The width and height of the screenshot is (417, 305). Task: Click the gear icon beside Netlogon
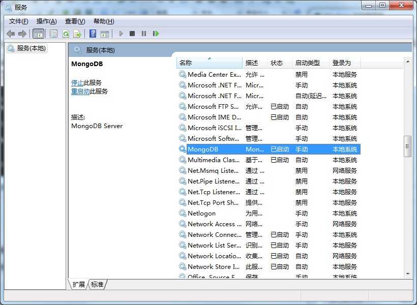[x=183, y=213]
